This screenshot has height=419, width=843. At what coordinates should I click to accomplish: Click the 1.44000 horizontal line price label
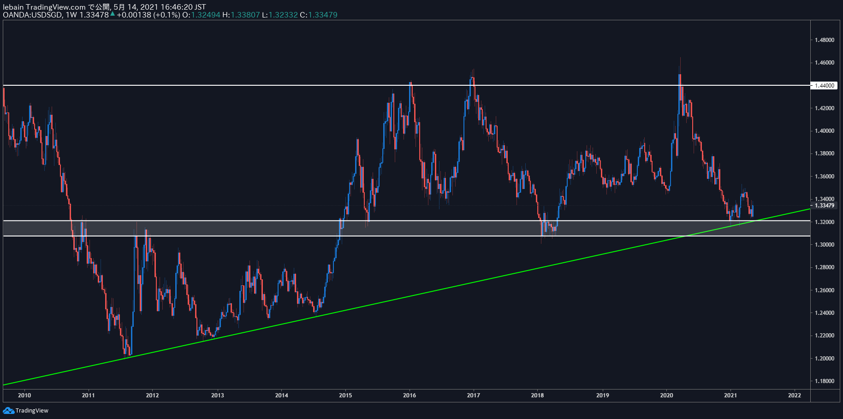tap(825, 85)
